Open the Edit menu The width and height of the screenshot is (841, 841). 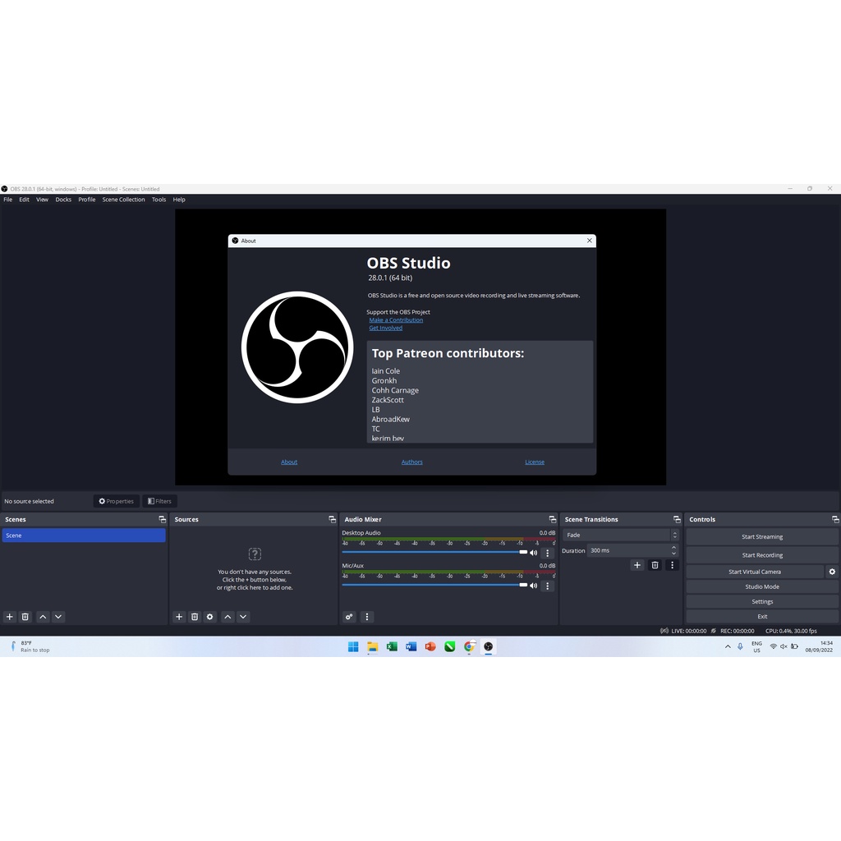click(x=24, y=200)
